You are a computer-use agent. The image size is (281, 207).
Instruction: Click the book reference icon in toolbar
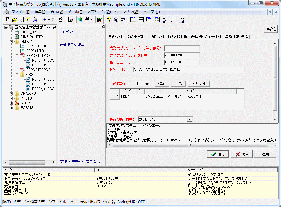click(116, 20)
